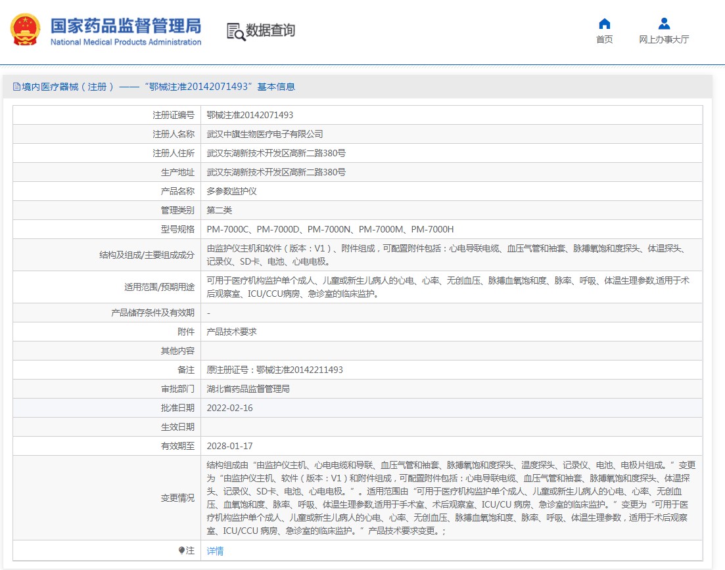Click the 生效日期 row label
Screen dimensions: 725x570
[x=177, y=427]
